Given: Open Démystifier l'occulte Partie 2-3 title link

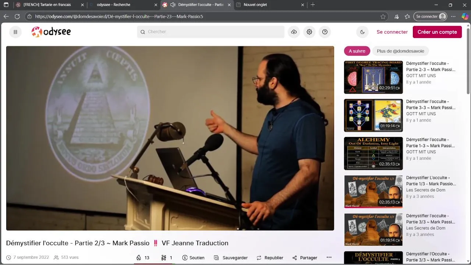Looking at the screenshot, I should [431, 66].
